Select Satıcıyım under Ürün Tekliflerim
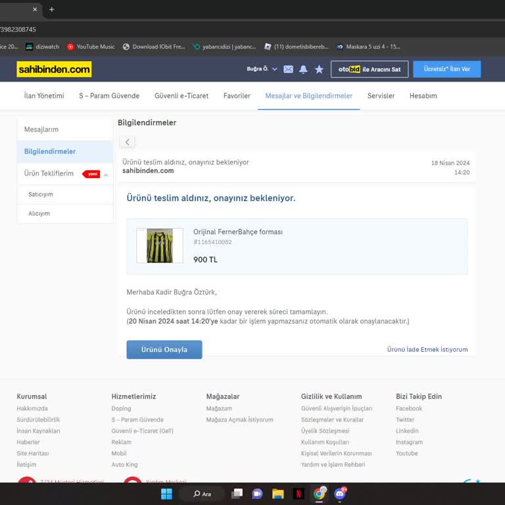505x505 pixels. tap(41, 195)
